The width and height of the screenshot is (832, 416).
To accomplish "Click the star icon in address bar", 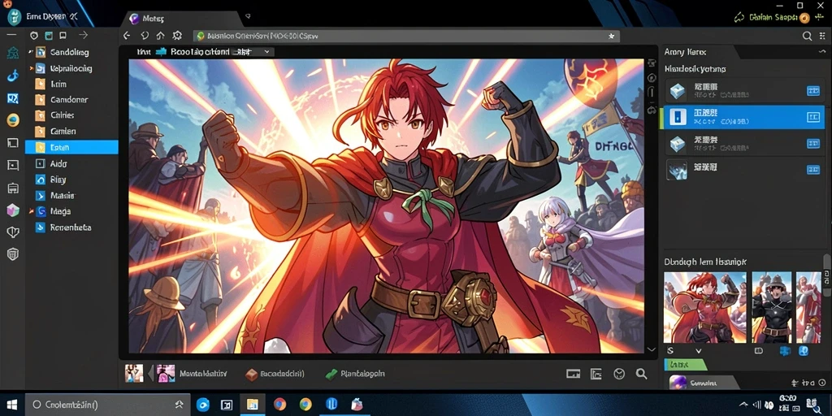I will (x=611, y=36).
